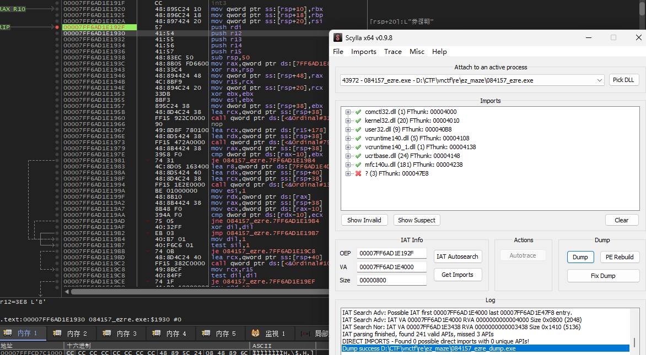646x355 pixels.
Task: Click green checkmark icon beside kernel32.dll
Action: (x=358, y=121)
